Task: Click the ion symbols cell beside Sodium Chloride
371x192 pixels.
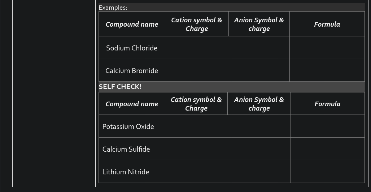Action: pos(227,48)
